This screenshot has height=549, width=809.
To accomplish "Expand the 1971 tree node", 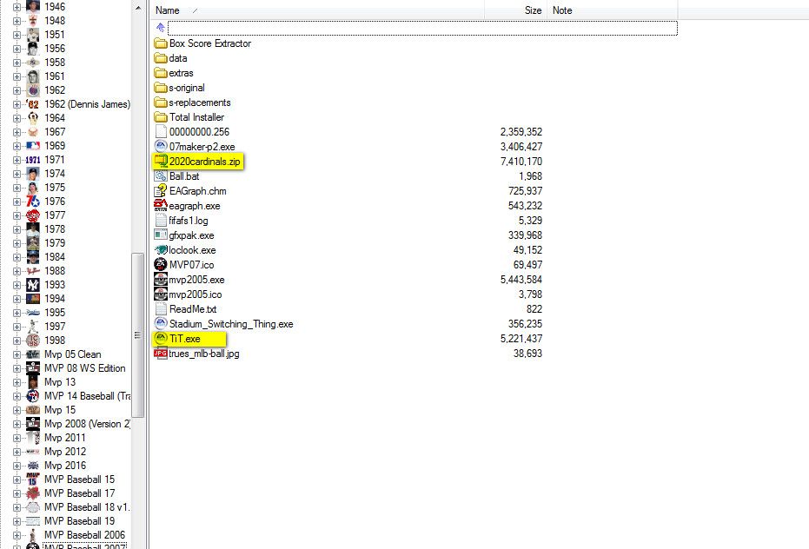I will pos(17,161).
